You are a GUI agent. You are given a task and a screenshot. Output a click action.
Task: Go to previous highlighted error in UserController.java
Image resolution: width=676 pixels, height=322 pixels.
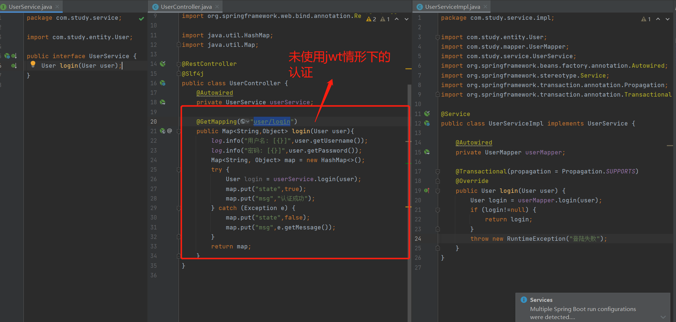pos(397,19)
